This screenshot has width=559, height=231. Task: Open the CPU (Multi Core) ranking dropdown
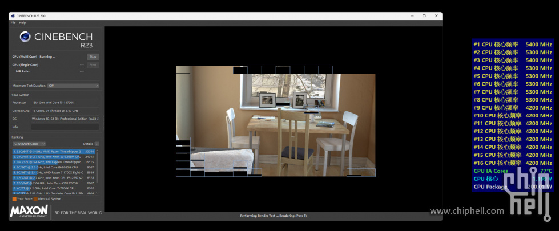click(29, 144)
